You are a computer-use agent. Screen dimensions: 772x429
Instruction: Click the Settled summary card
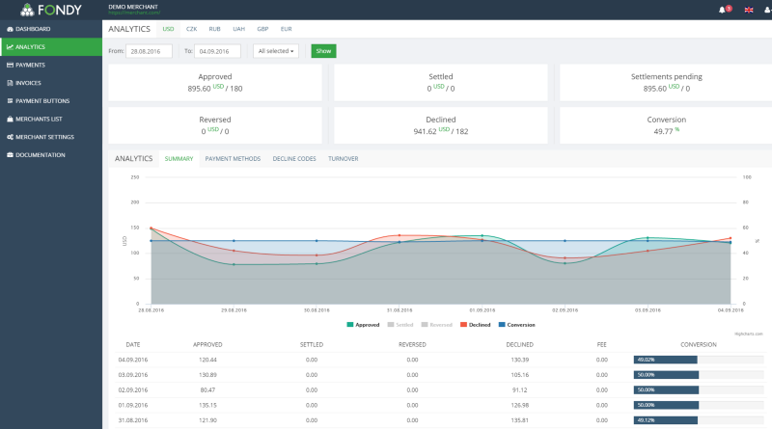tap(441, 83)
